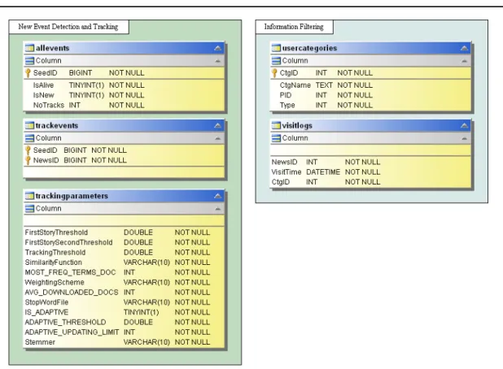The width and height of the screenshot is (503, 369).
Task: Click the TINYINT(1) type of IS_ADAPTIVE
Action: 142,312
